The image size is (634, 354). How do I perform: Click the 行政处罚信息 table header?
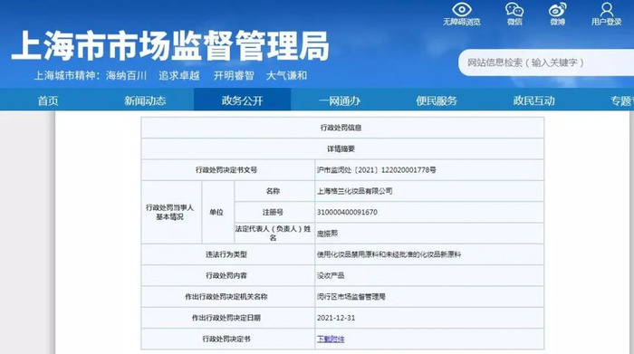pyautogui.click(x=341, y=128)
